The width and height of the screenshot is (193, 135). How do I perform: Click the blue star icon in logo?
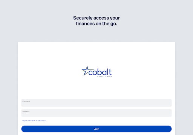[87, 71]
